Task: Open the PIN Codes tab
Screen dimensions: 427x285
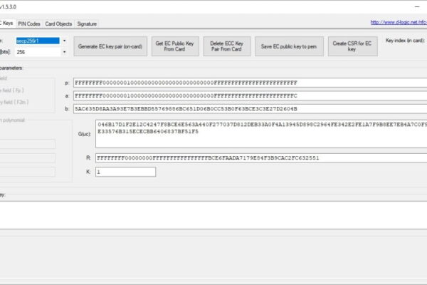Action: coord(29,24)
